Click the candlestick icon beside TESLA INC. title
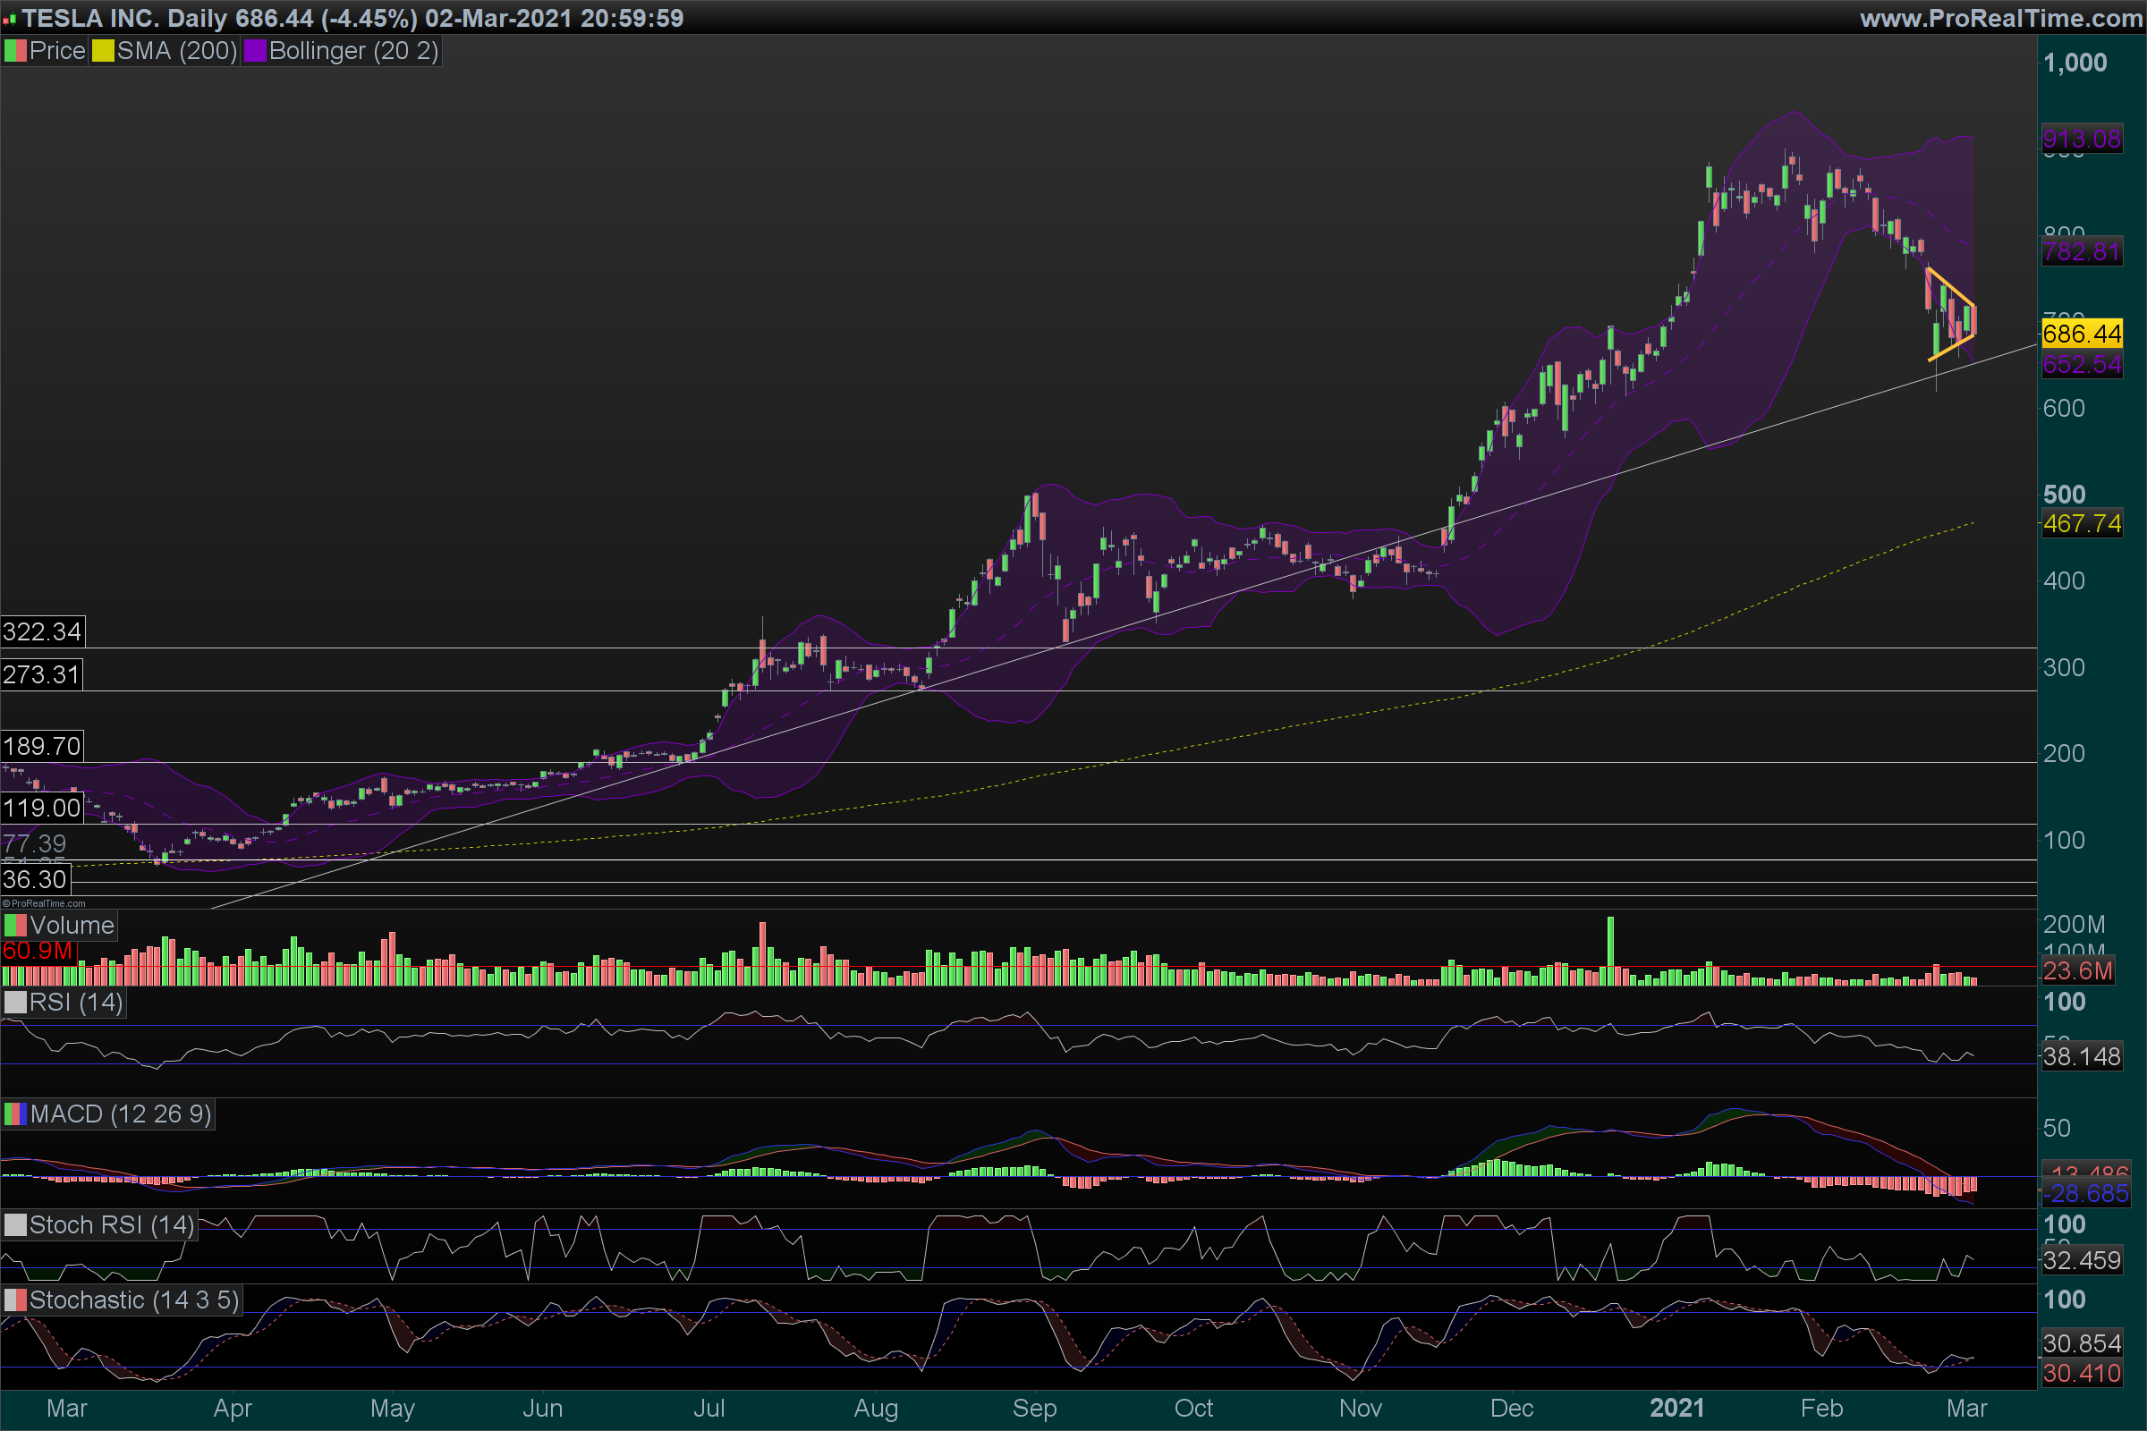The image size is (2147, 1431). pos(10,19)
